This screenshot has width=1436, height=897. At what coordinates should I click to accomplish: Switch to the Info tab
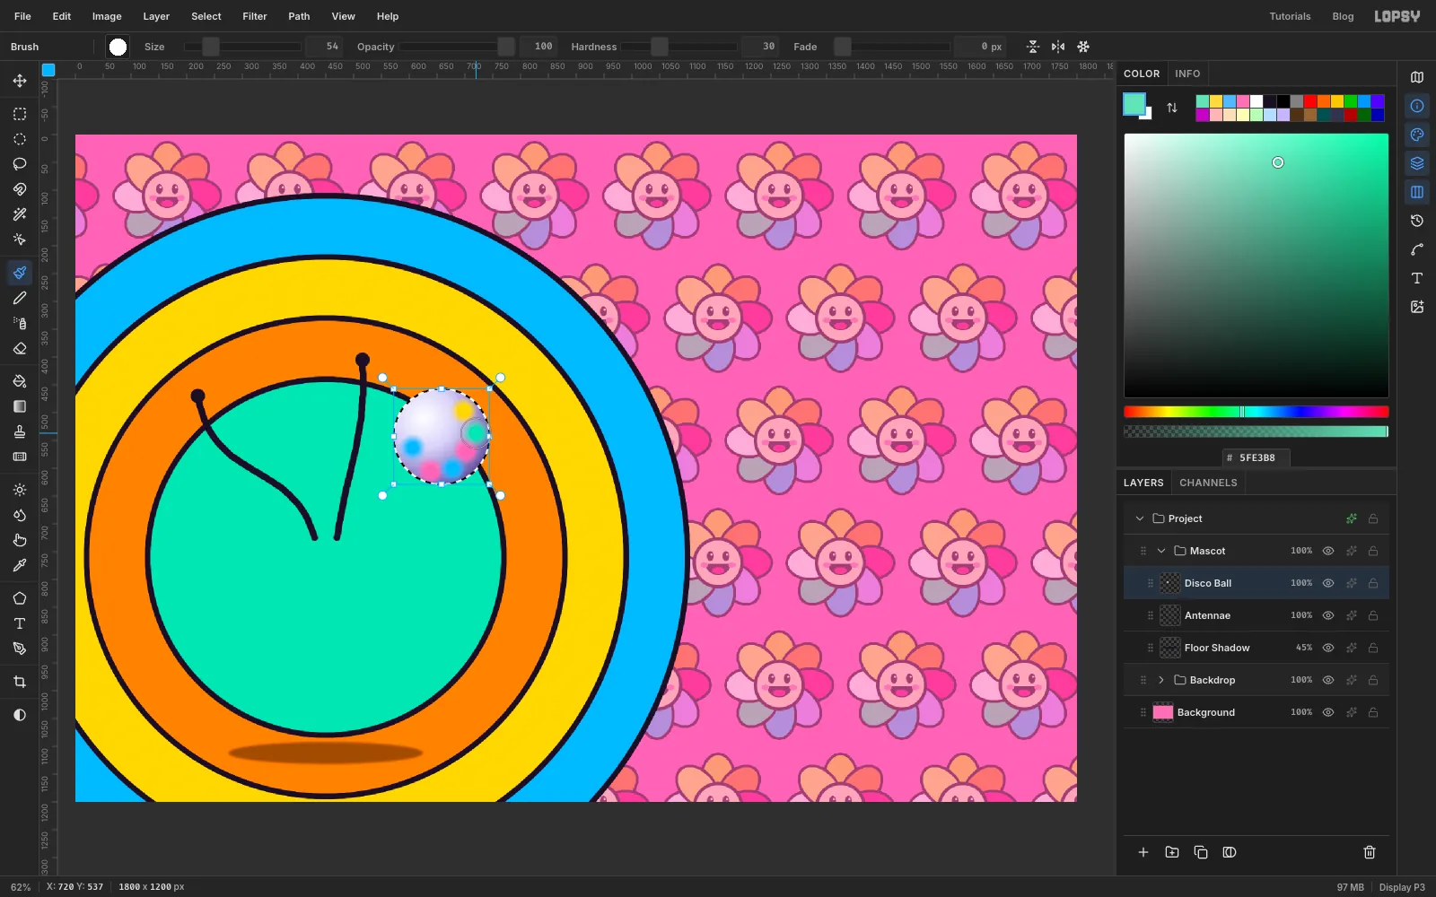[1187, 74]
